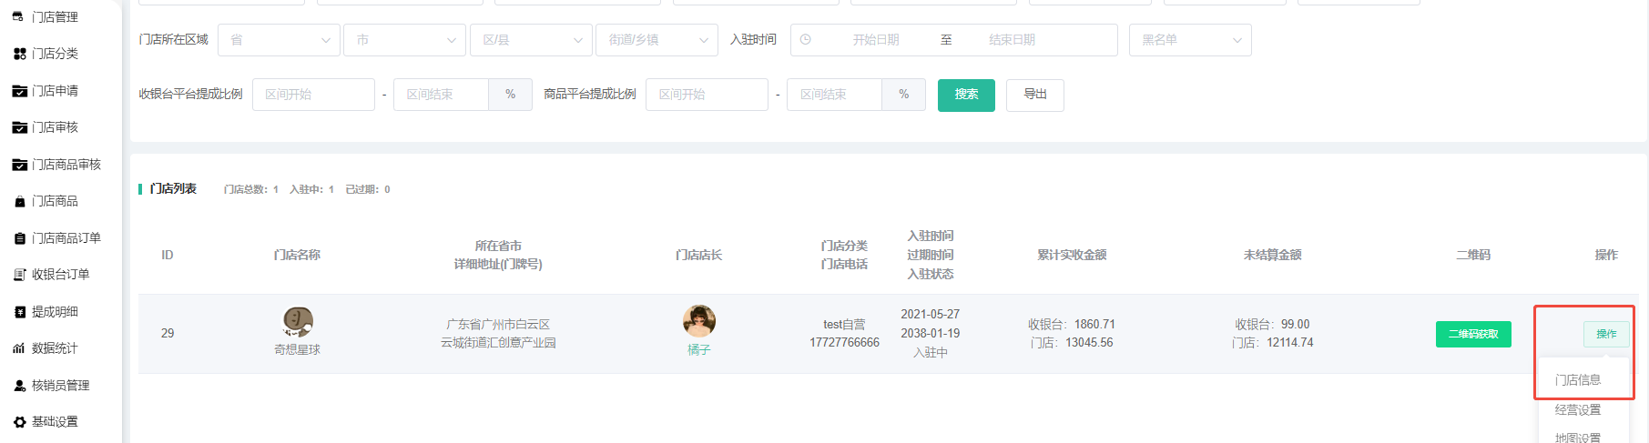Click the 收银台订单 icon

[x=19, y=275]
